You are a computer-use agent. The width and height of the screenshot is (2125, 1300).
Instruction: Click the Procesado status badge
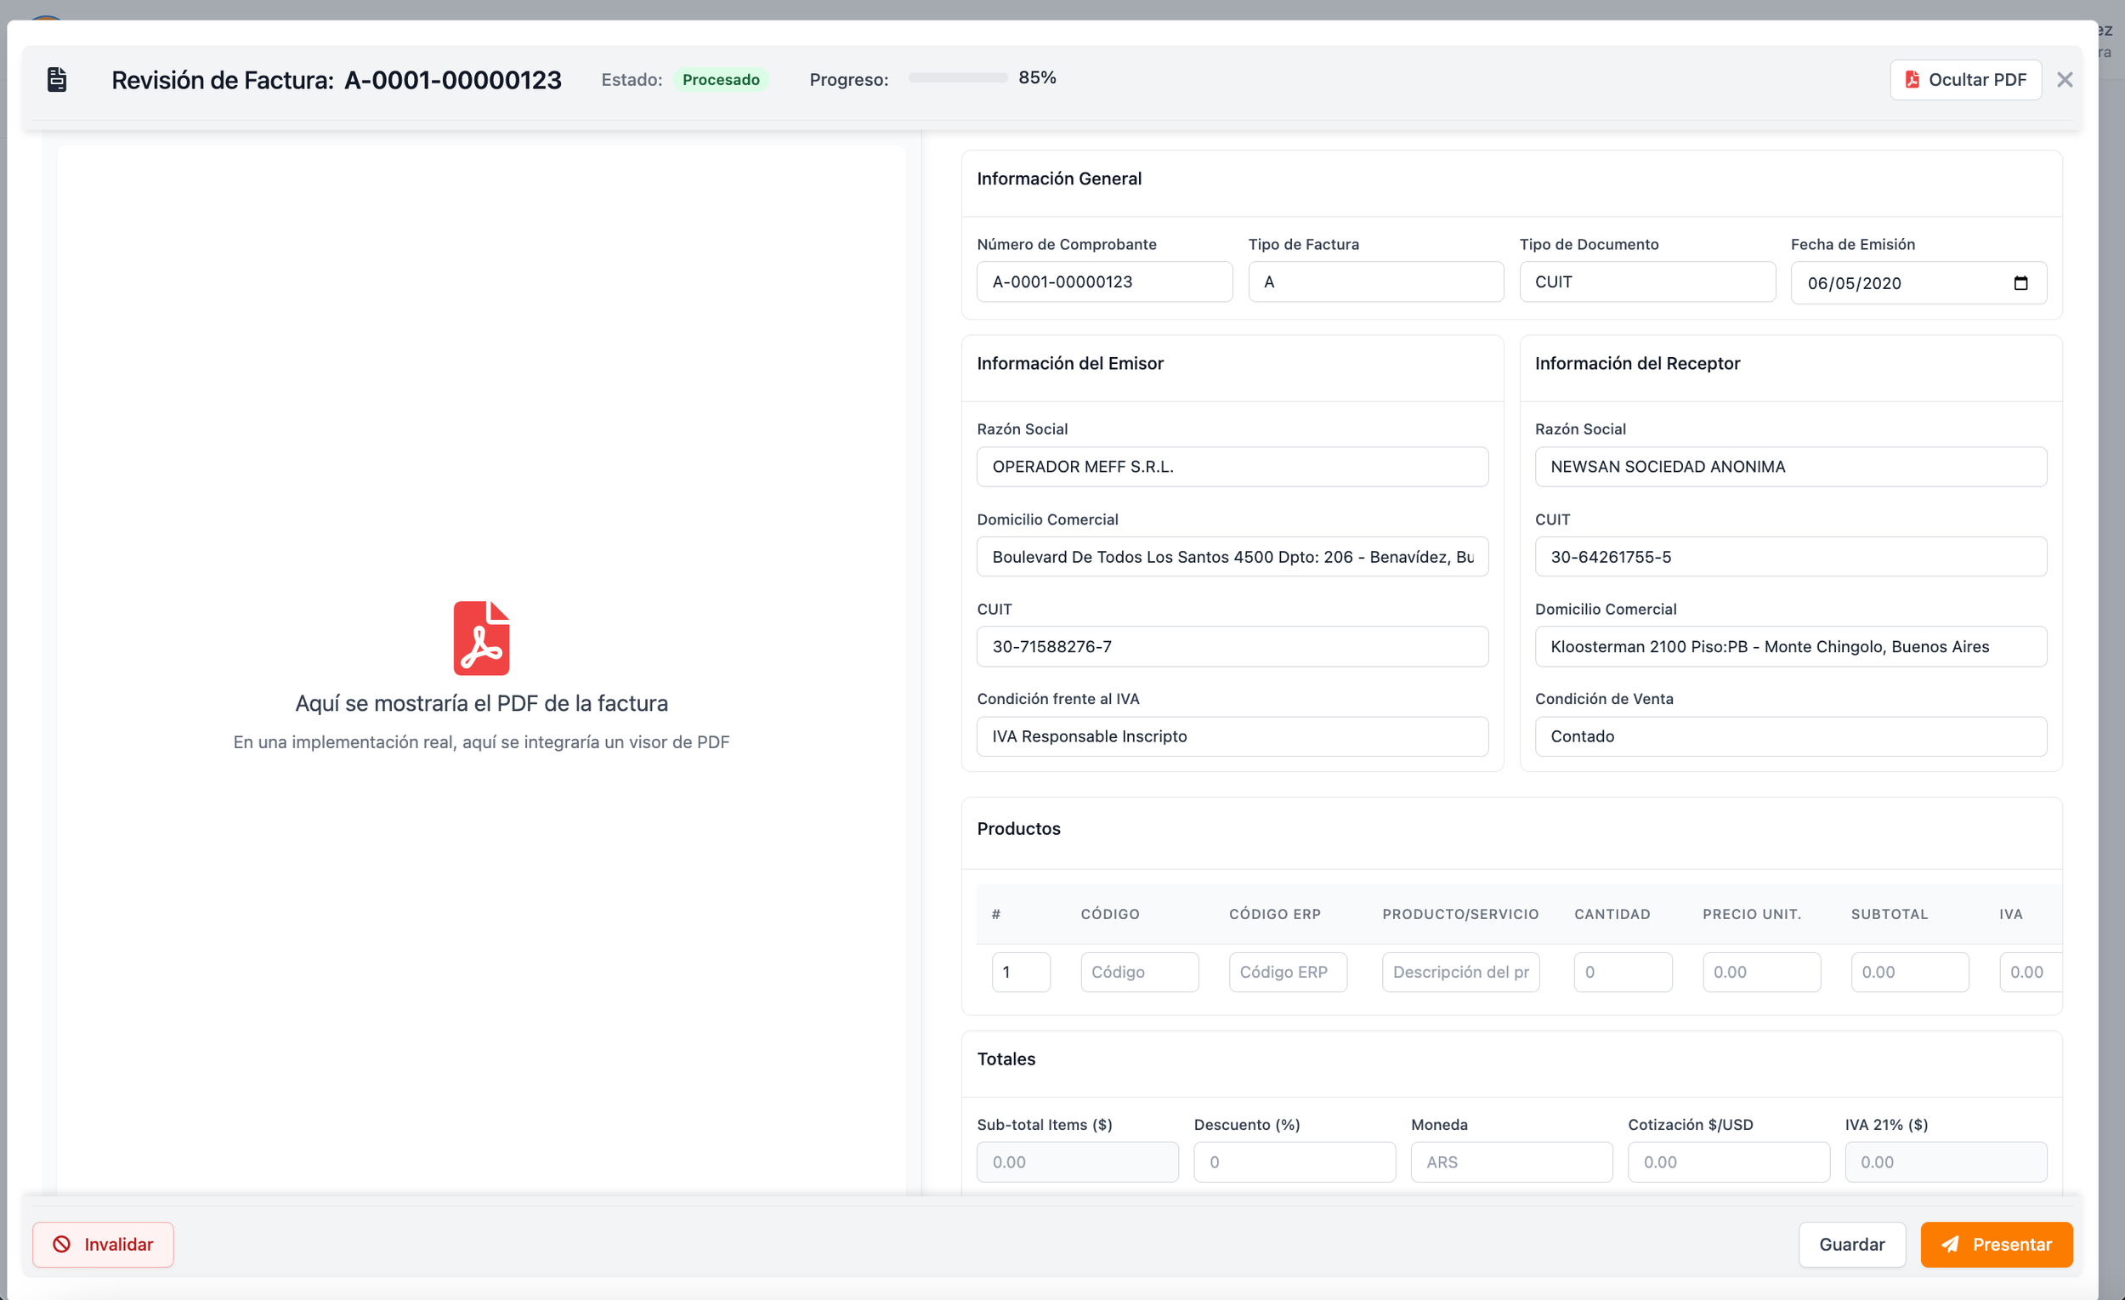coord(720,79)
